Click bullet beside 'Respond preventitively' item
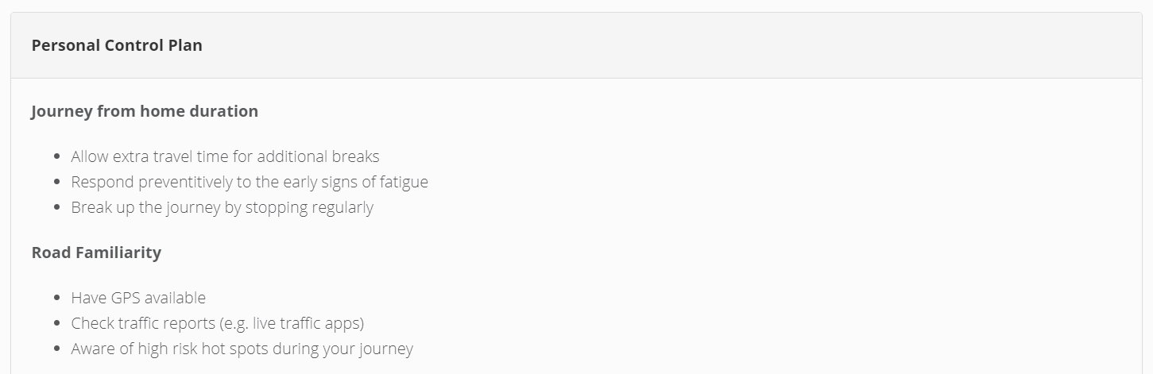Image resolution: width=1153 pixels, height=374 pixels. click(x=57, y=183)
